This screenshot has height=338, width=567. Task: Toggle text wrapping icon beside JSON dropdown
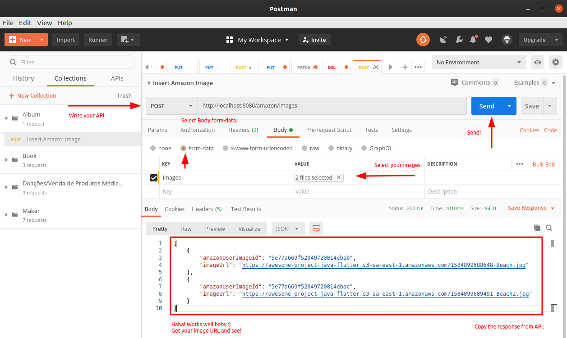click(316, 229)
